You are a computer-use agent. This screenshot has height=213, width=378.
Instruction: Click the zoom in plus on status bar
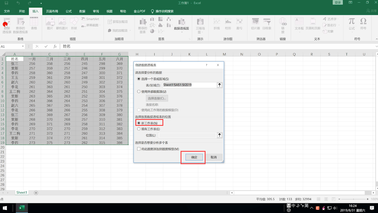pyautogui.click(x=367, y=199)
